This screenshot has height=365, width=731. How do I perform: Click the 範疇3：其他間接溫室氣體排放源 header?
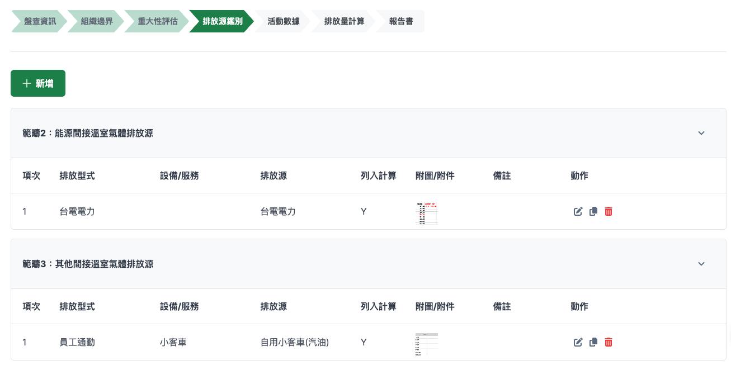click(88, 264)
